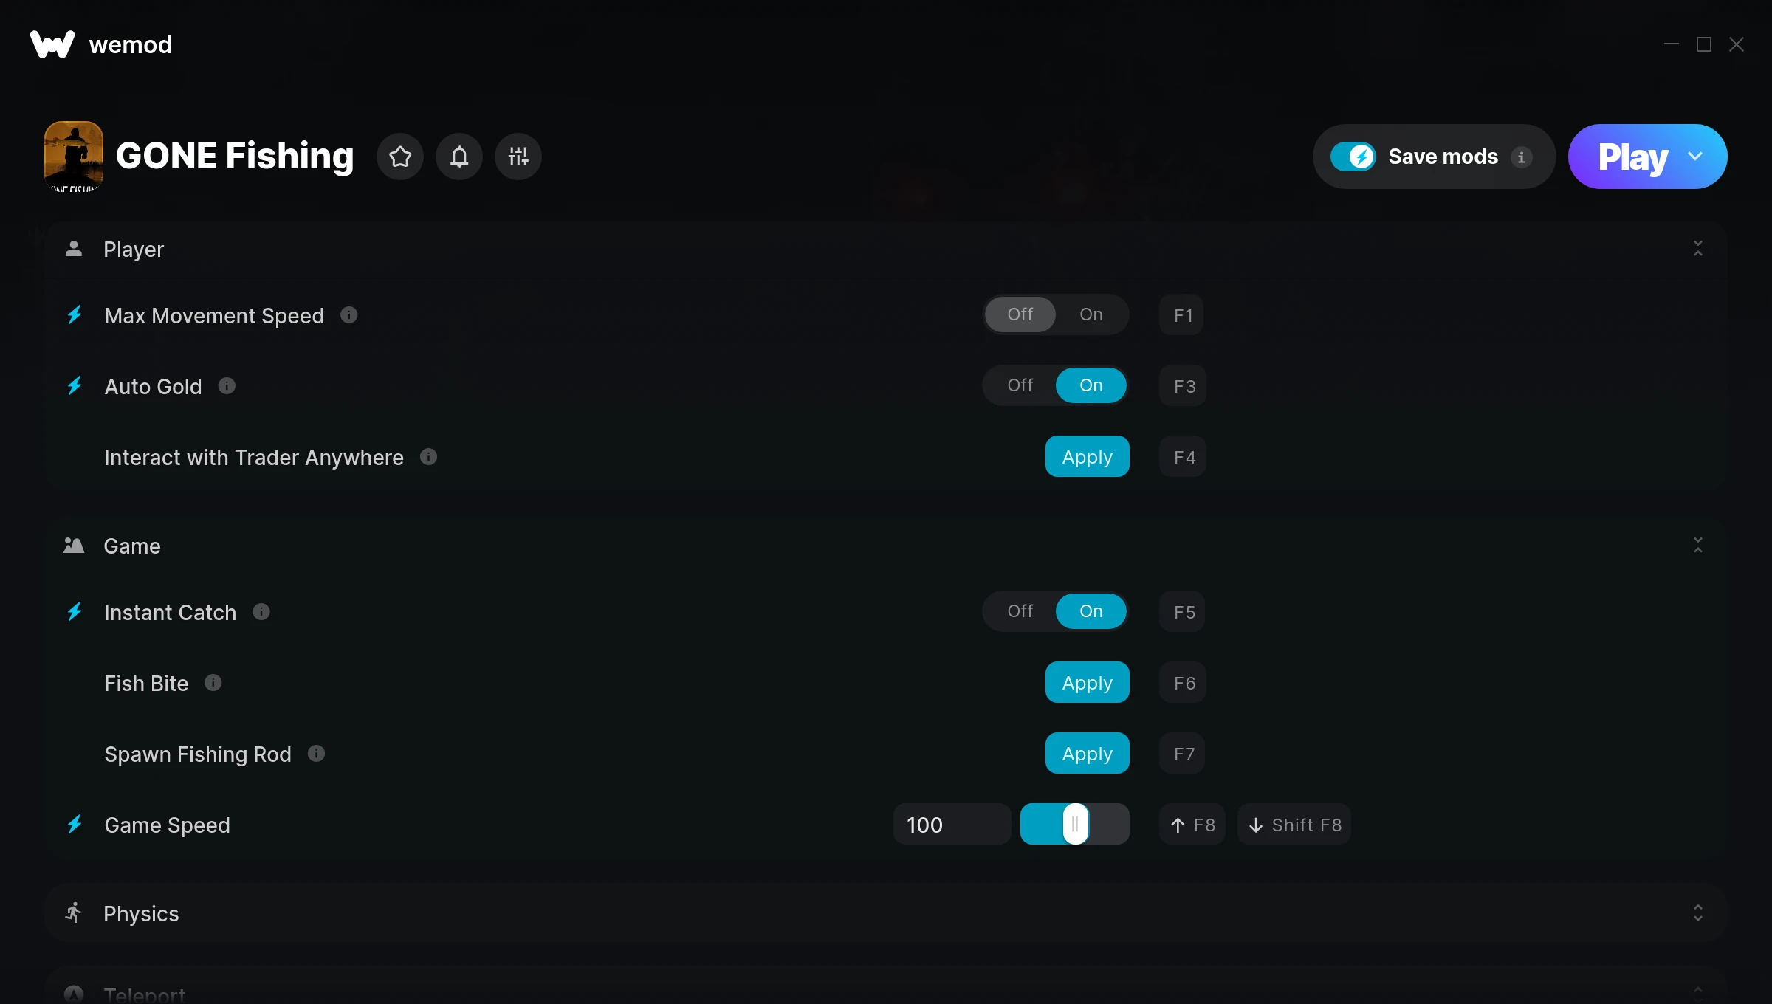
Task: Open mod settings via the sliders icon
Action: [518, 157]
